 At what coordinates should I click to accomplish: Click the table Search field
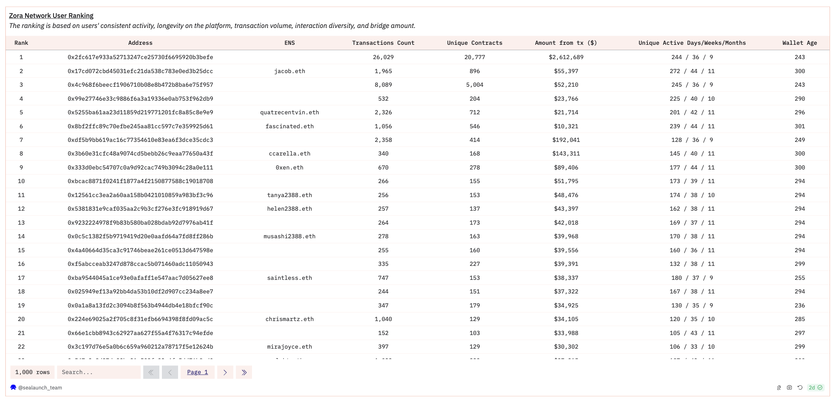[x=99, y=372]
